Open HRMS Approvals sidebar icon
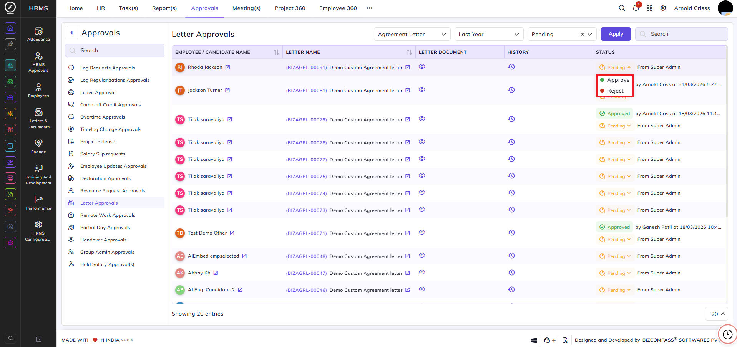This screenshot has height=347, width=737. (38, 62)
